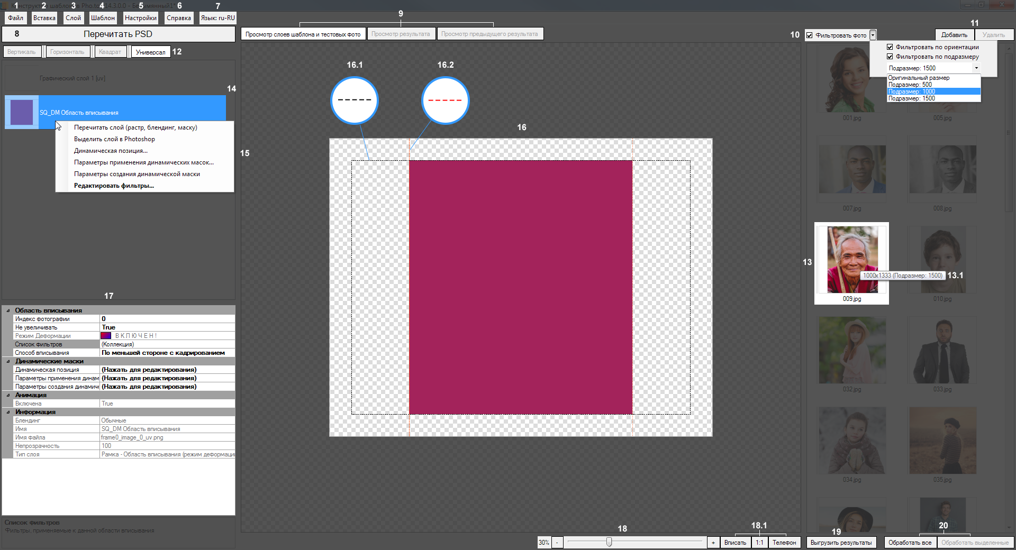Toggle Фильтровать по ориентации checkbox
This screenshot has height=550, width=1016.
[x=890, y=47]
